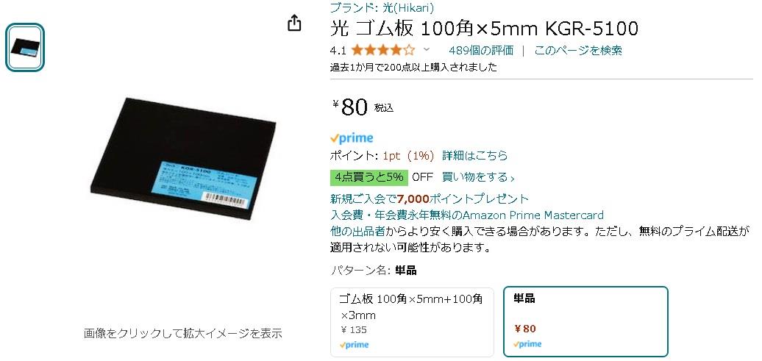
Task: Click the このページを検索 link
Action: [x=578, y=50]
